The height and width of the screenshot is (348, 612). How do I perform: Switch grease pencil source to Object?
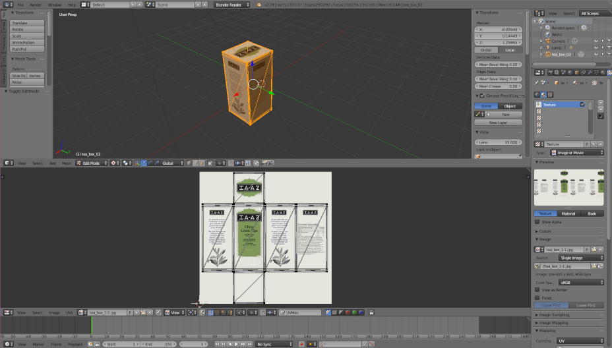click(510, 106)
